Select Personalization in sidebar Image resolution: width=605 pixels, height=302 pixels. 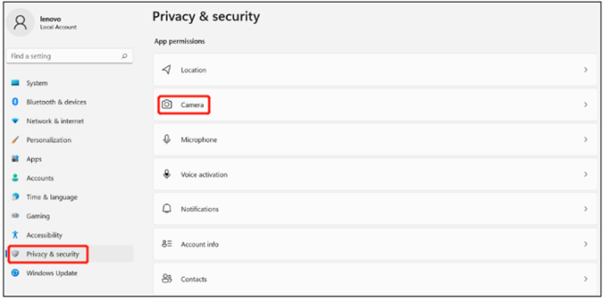point(49,140)
